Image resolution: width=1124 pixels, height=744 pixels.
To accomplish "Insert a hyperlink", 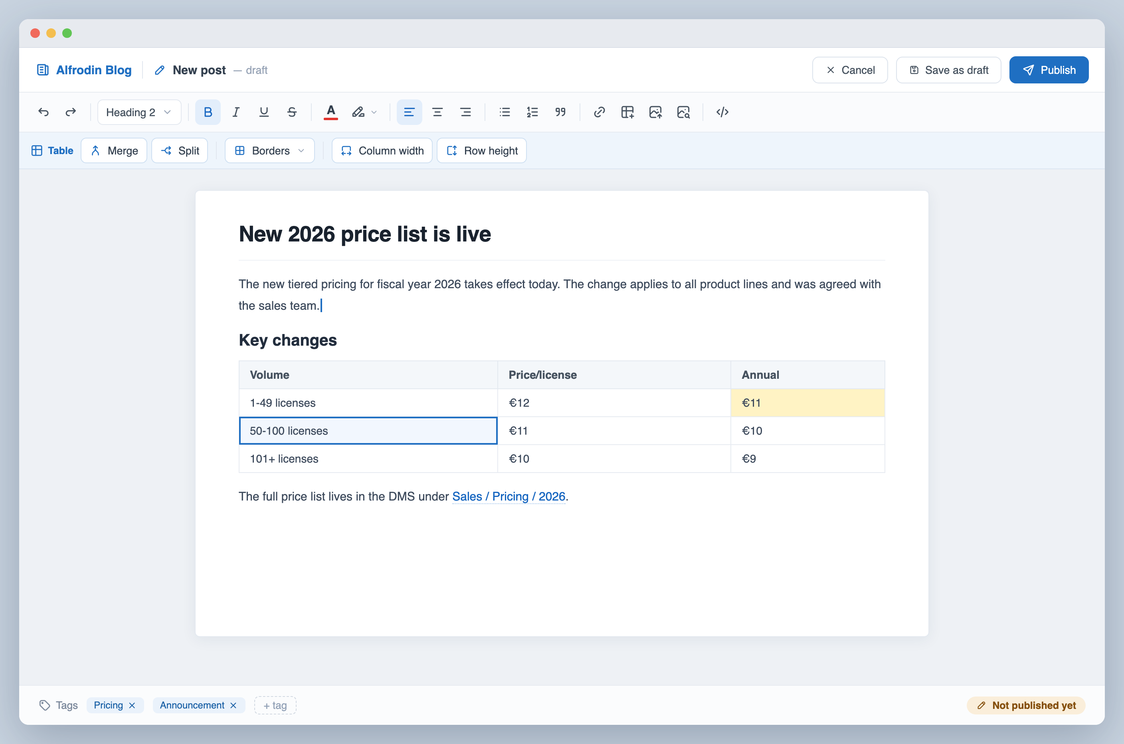I will coord(599,112).
